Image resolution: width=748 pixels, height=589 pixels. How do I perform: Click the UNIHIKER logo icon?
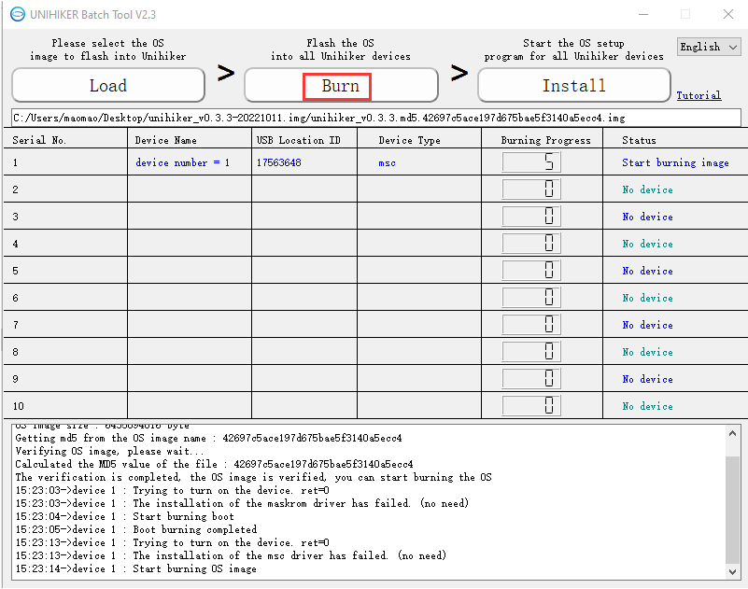(17, 14)
